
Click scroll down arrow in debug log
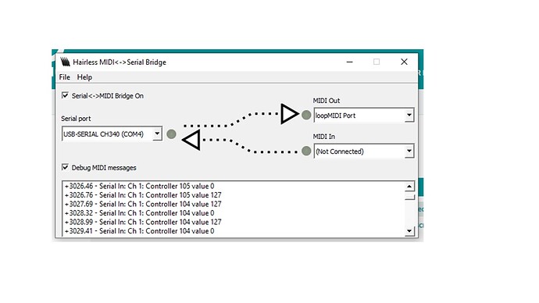tap(409, 230)
